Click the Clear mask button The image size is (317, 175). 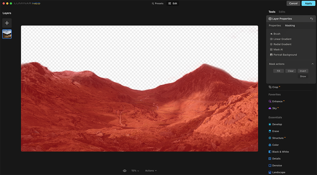coord(291,71)
